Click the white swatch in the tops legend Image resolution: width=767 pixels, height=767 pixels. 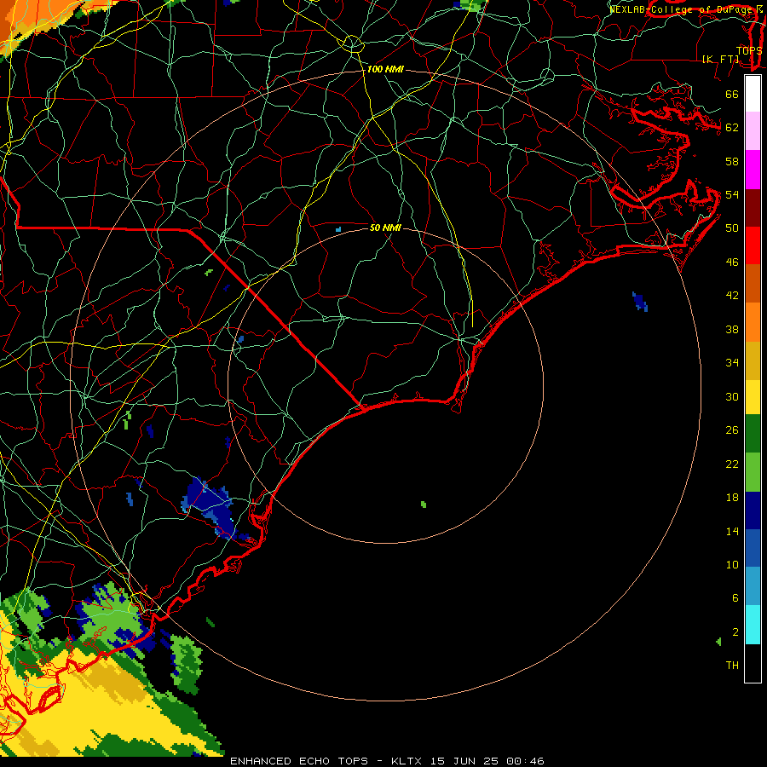click(x=753, y=94)
